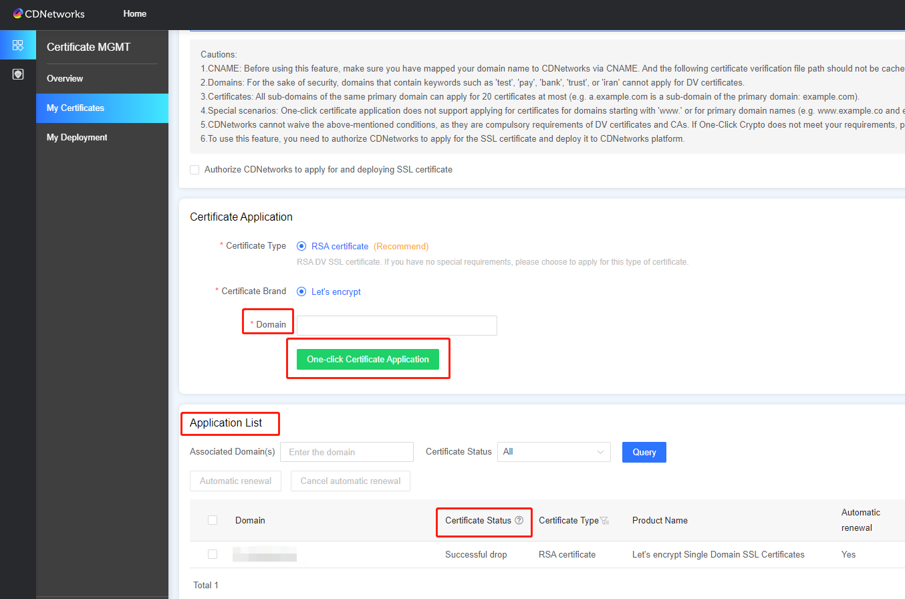Open the shield security icon in sidebar
The height and width of the screenshot is (599, 905).
[18, 74]
